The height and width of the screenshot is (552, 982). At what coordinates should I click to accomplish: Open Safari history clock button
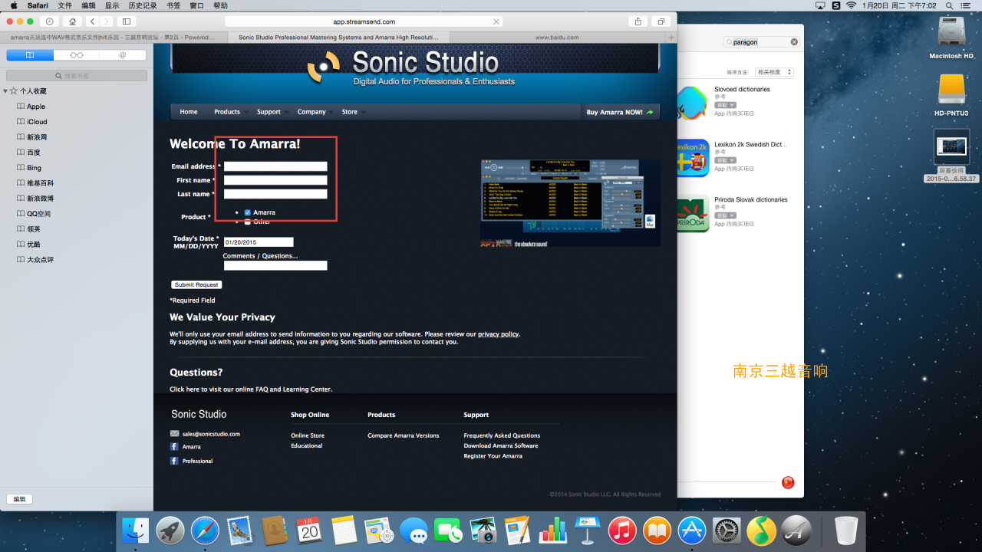(50, 21)
